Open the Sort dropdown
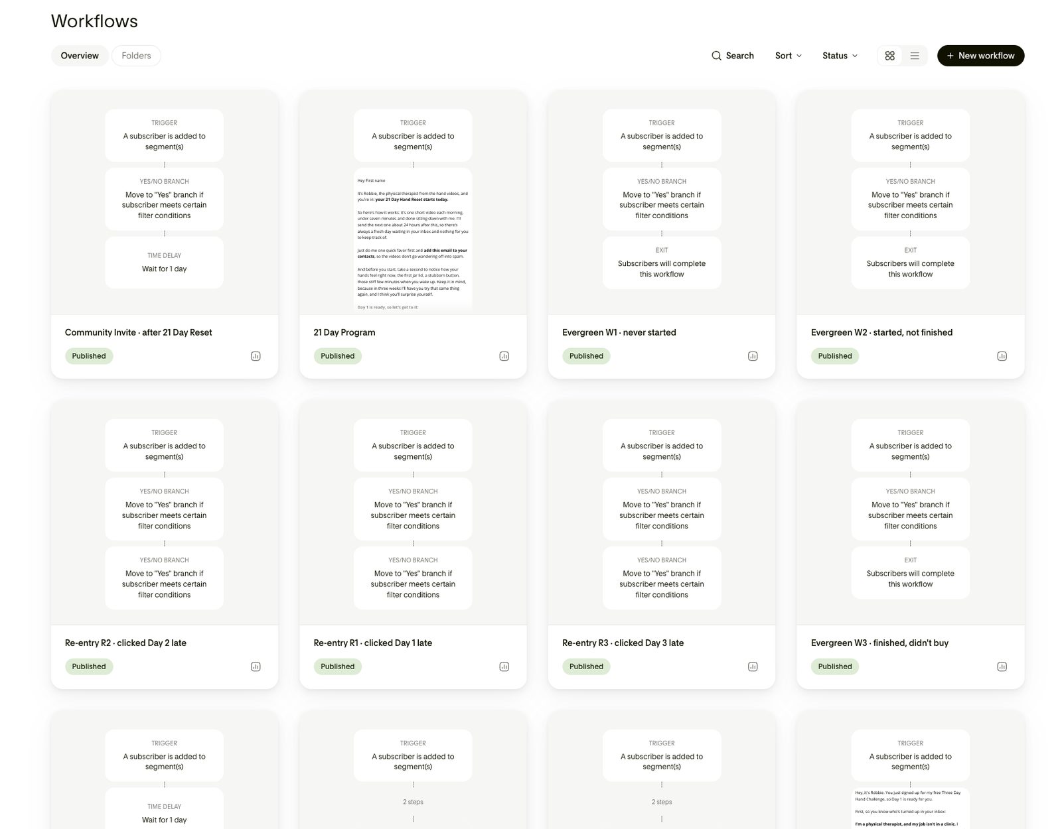 (x=789, y=56)
